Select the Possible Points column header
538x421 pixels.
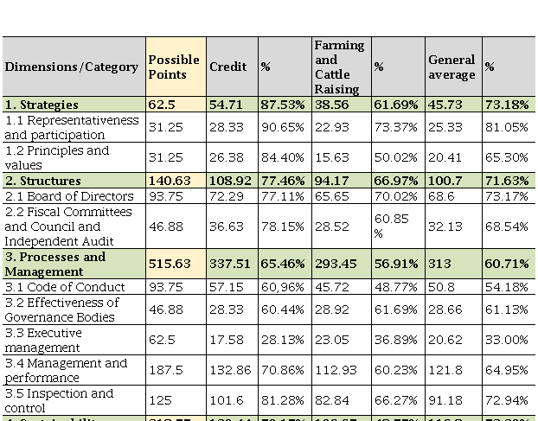coord(174,67)
